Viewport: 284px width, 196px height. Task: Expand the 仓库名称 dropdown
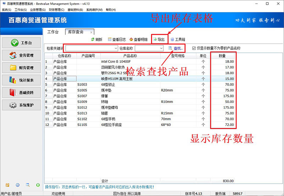(161, 48)
